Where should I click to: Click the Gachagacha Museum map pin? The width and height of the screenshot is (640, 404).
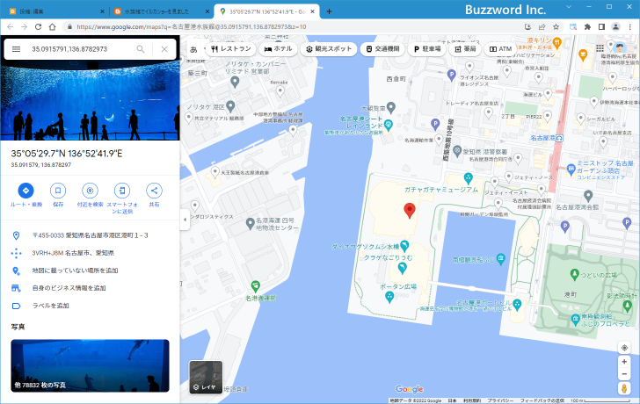click(x=469, y=178)
